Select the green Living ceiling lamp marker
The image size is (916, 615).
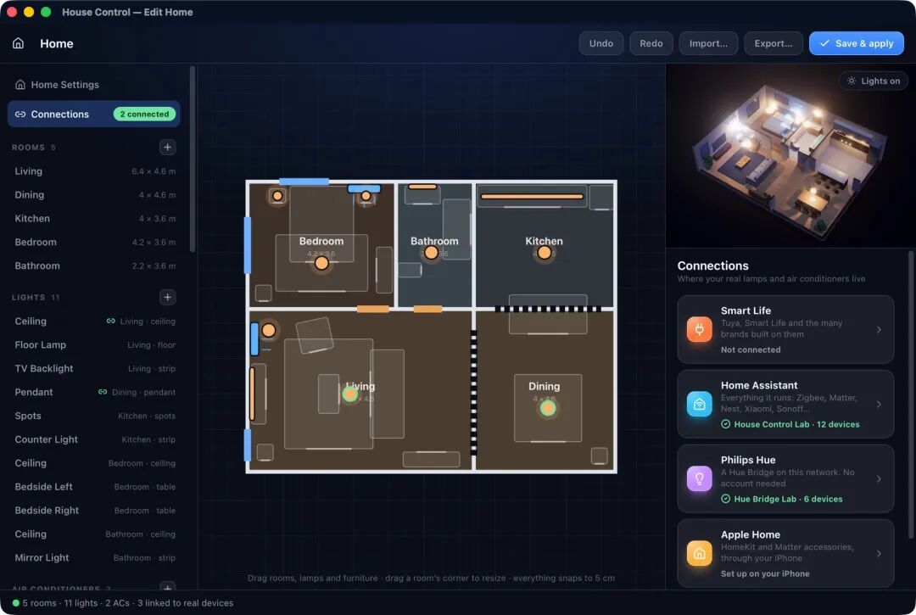coord(350,394)
